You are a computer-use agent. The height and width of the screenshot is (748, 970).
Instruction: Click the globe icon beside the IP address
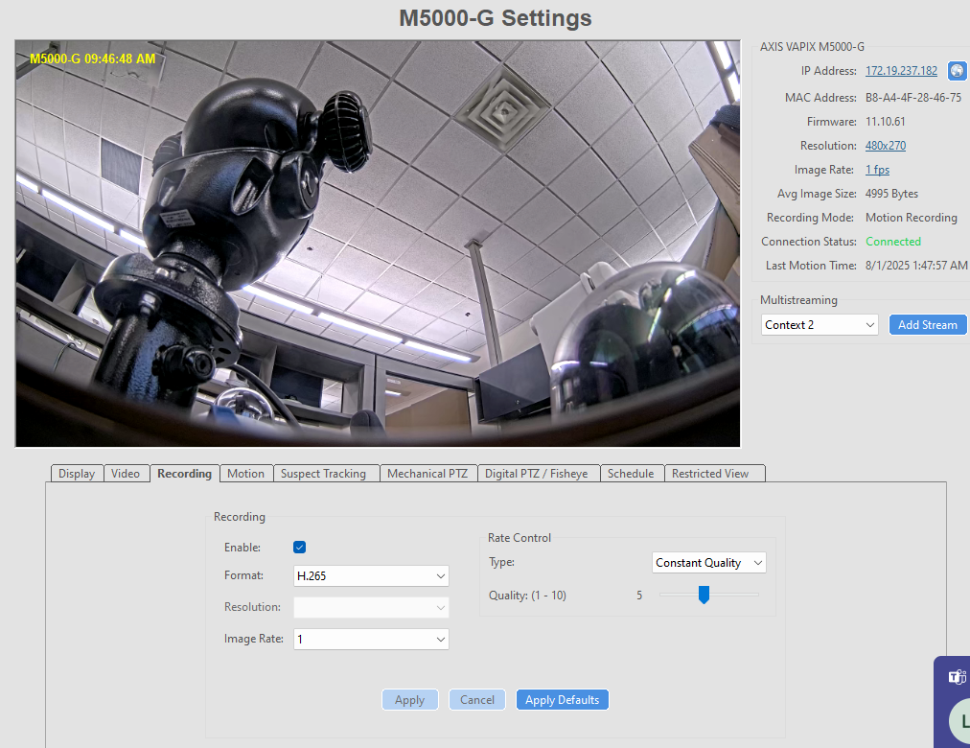[957, 71]
